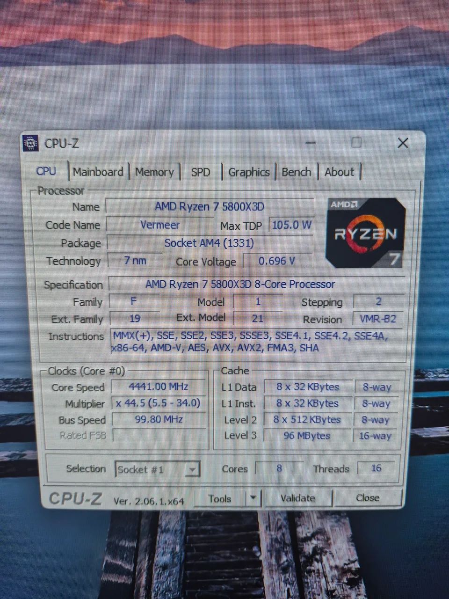Click the L1 Data value 8 x 32 KBytes
449x599 pixels.
click(308, 387)
